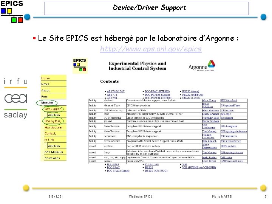Follow the RS232 (Asyn) link

[x=191, y=91]
